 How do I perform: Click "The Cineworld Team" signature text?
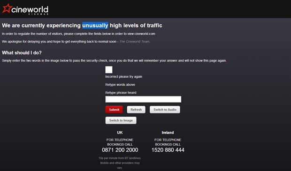click(134, 42)
